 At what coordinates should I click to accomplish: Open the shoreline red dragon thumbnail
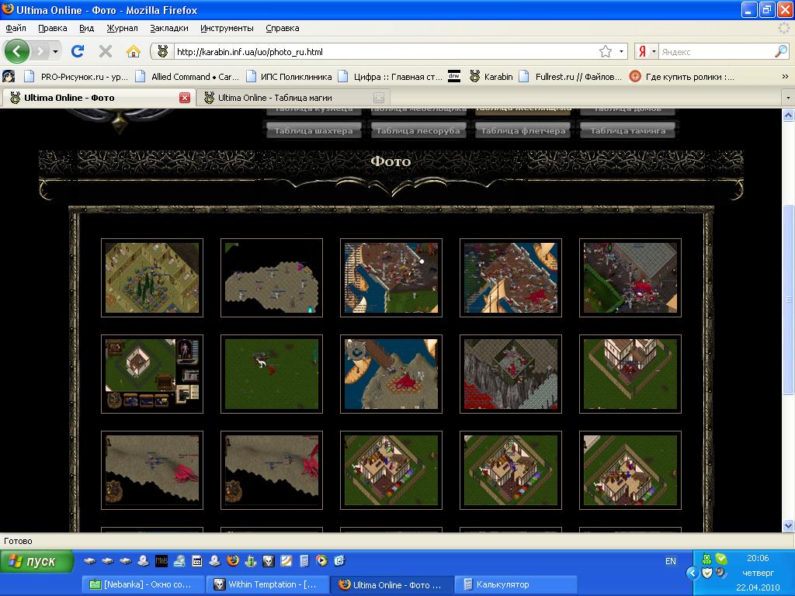[x=391, y=374]
